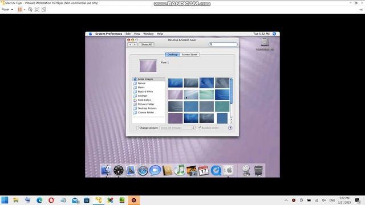Open the Help menu
Screen dimensions: 365x205
[160, 34]
